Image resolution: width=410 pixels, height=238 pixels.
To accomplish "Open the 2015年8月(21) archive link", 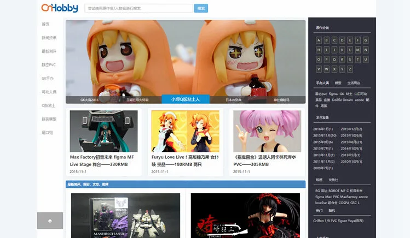I will pyautogui.click(x=351, y=142).
